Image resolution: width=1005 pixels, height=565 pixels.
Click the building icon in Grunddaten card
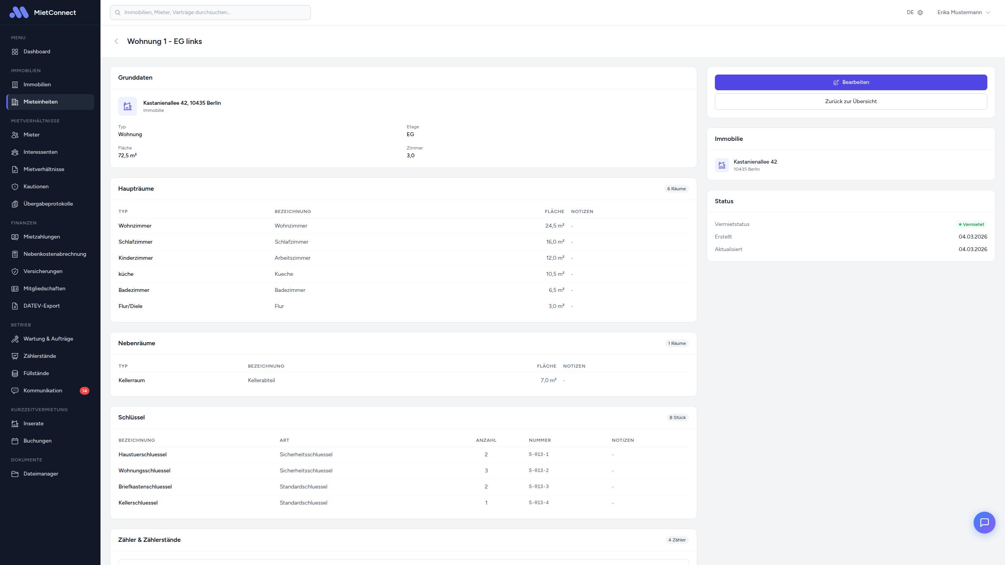click(x=128, y=106)
